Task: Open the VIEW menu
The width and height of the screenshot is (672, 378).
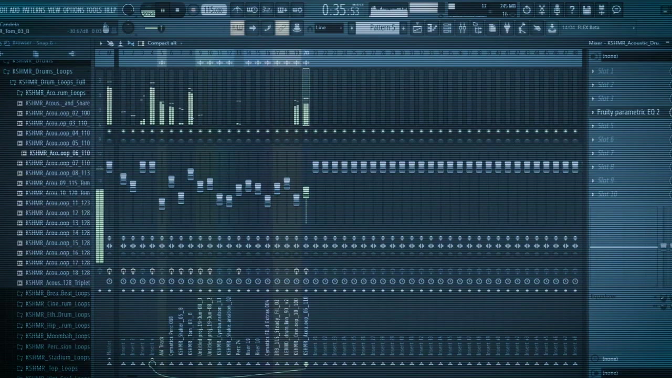Action: coord(54,10)
